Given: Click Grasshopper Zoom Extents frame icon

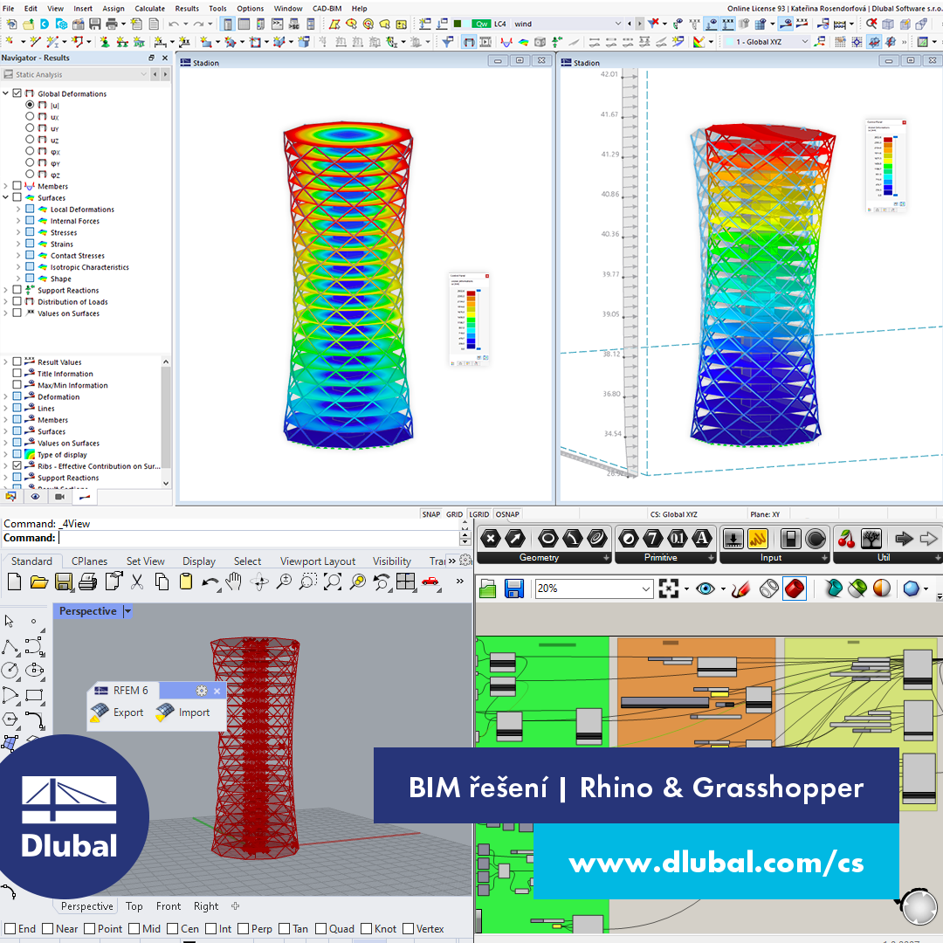Looking at the screenshot, I should [668, 589].
